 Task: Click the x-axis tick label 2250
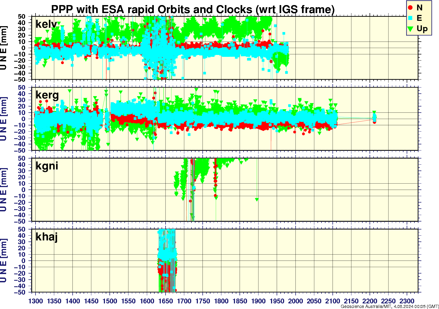click(388, 301)
